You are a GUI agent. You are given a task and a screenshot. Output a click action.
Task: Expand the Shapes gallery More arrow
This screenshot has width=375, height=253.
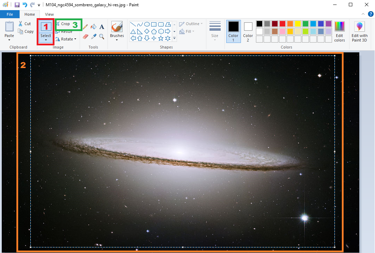tap(174, 38)
